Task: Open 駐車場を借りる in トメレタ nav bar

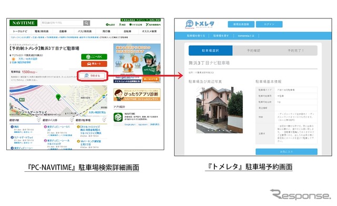Action: click(x=196, y=36)
